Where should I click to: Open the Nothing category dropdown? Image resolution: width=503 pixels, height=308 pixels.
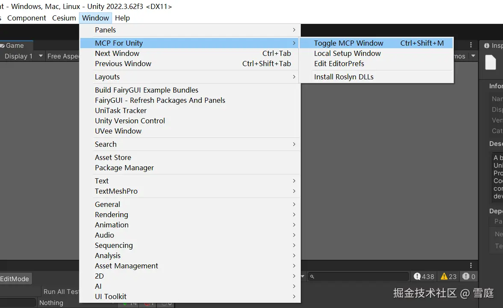(58, 302)
